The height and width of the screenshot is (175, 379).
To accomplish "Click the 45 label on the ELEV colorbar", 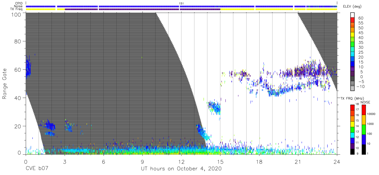I will tap(361, 33).
